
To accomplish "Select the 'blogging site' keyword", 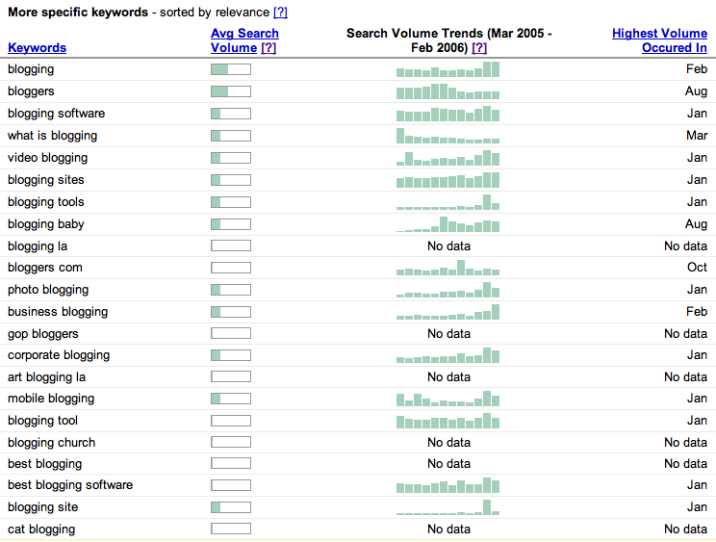I will tap(43, 507).
